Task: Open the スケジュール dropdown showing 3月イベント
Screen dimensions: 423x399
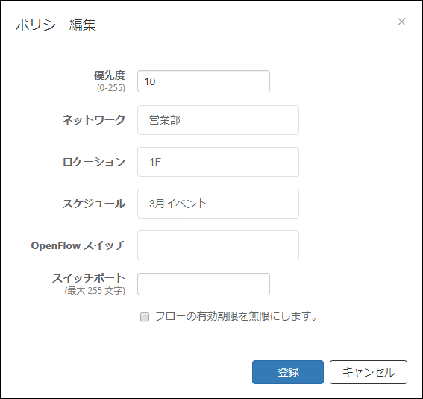Action: point(218,204)
